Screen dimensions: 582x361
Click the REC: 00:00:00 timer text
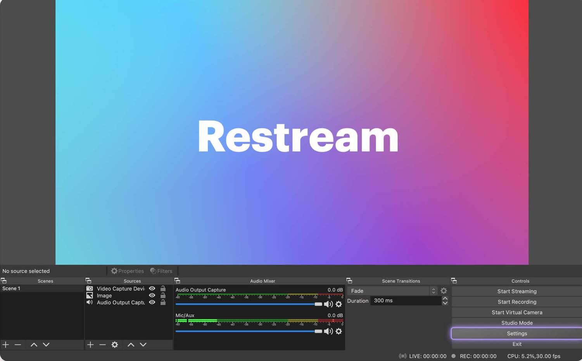pos(478,356)
